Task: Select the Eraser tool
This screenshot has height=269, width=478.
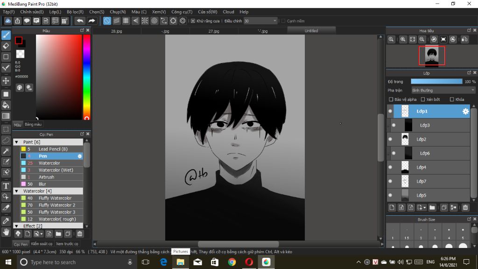Action: (6, 46)
